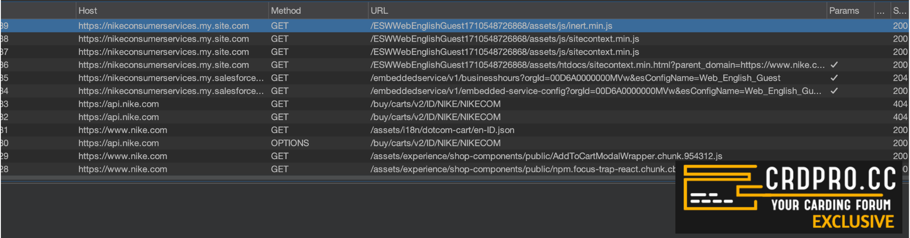Click the www.nike.com host in the focus-trap-react row

(123, 169)
